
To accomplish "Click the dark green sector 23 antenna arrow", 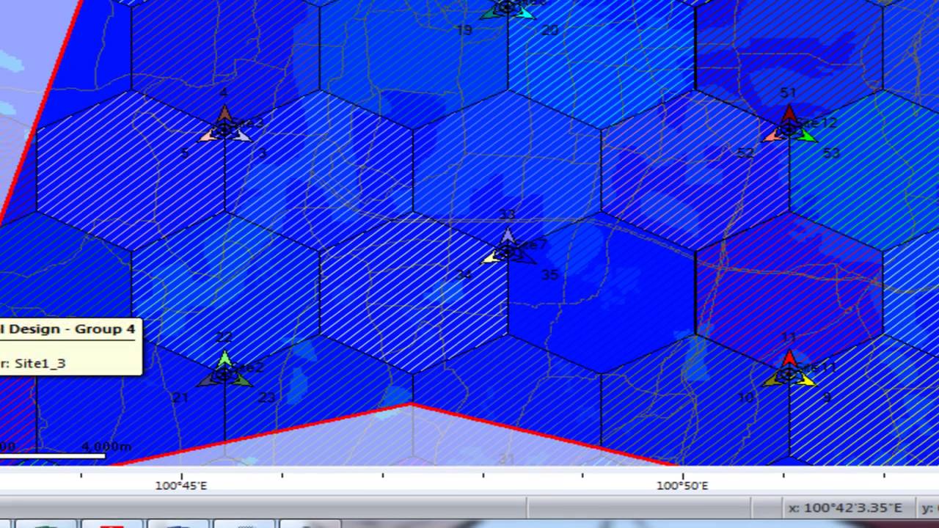I will tap(241, 381).
